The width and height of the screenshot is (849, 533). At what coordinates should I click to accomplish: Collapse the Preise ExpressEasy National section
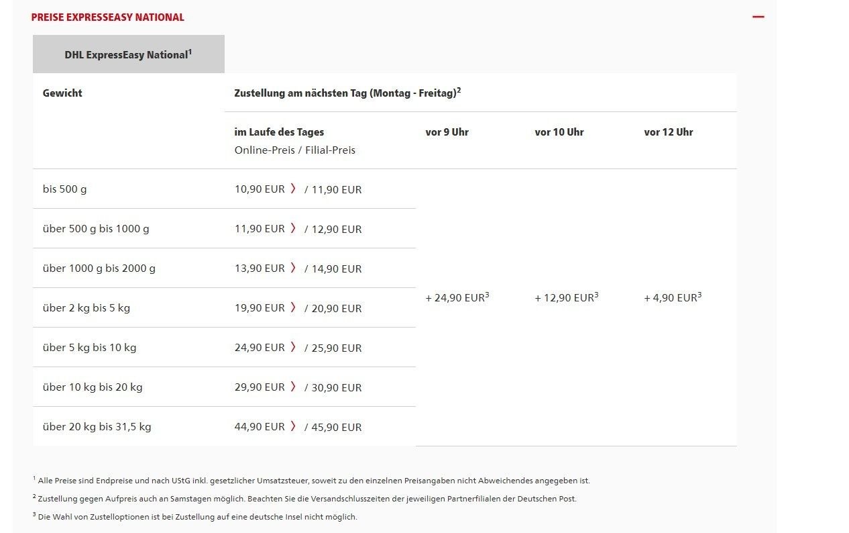758,17
